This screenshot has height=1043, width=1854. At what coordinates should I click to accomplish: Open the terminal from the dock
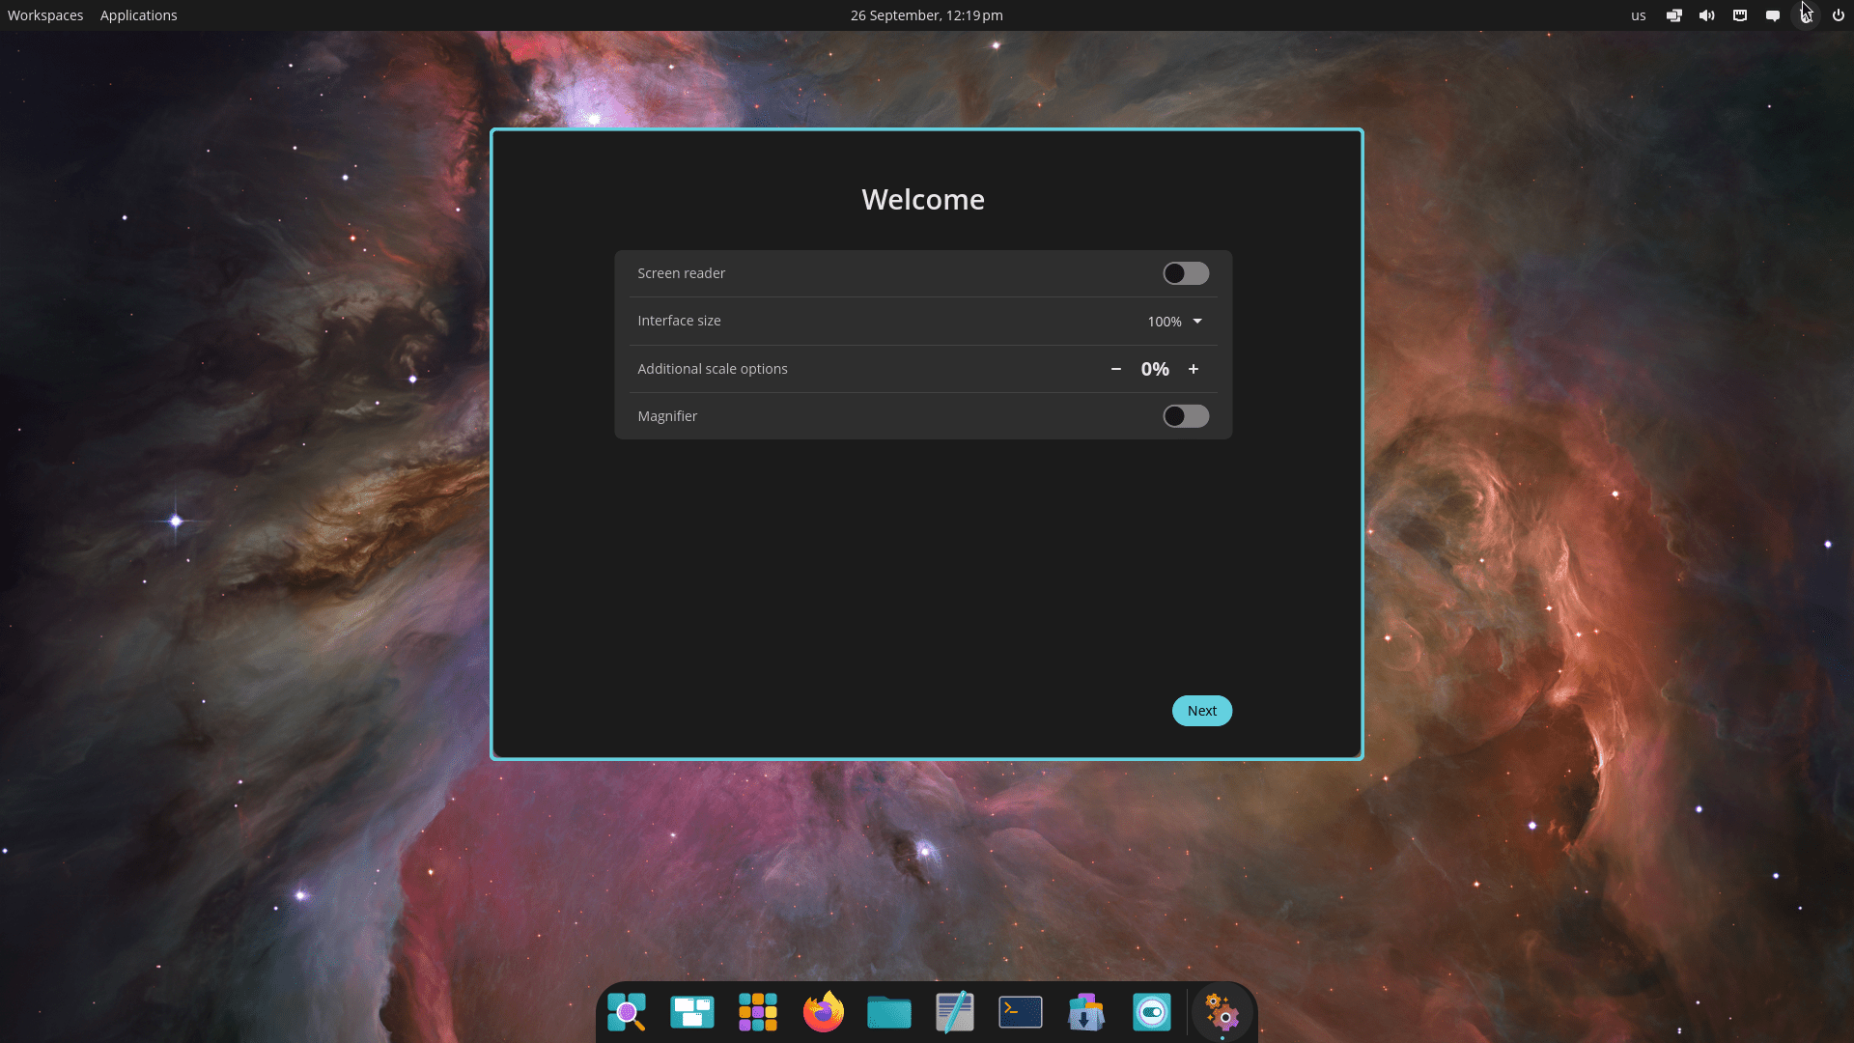pyautogui.click(x=1020, y=1012)
